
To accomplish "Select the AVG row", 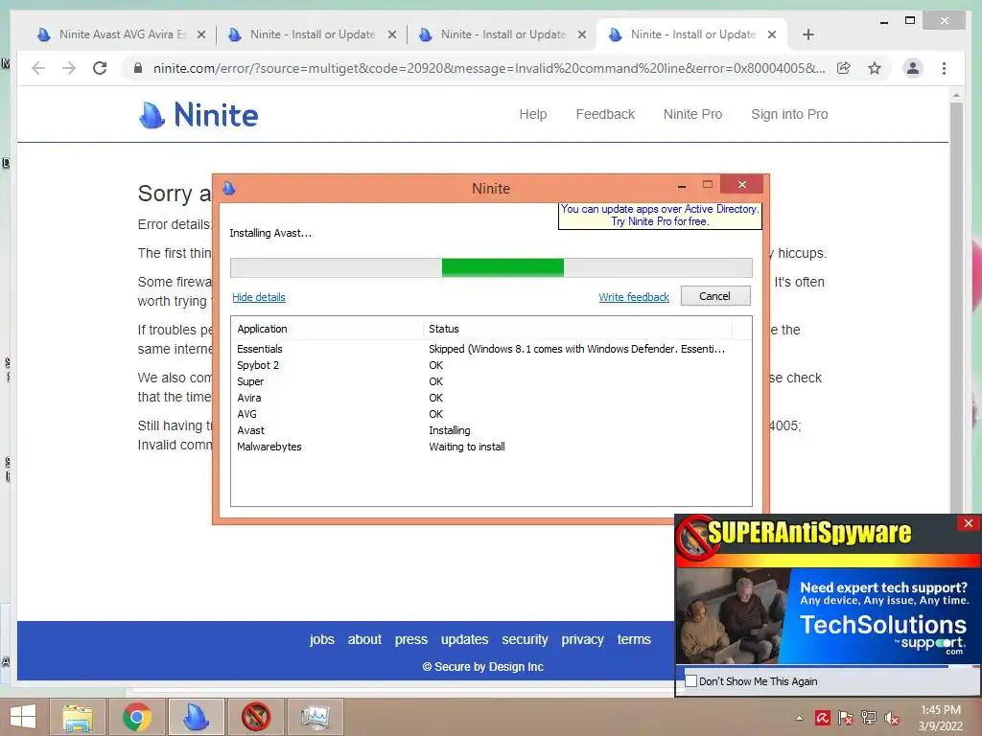I will (491, 414).
